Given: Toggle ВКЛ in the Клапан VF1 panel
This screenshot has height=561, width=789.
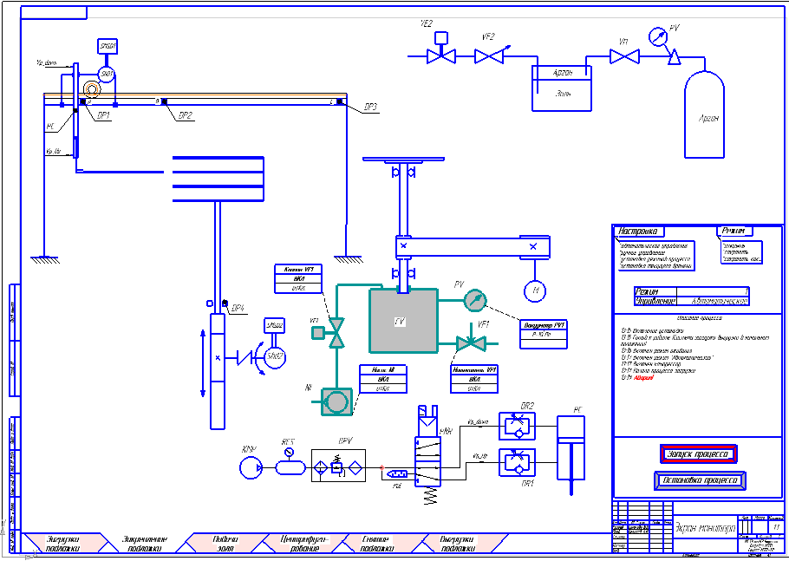Looking at the screenshot, I should [x=298, y=278].
